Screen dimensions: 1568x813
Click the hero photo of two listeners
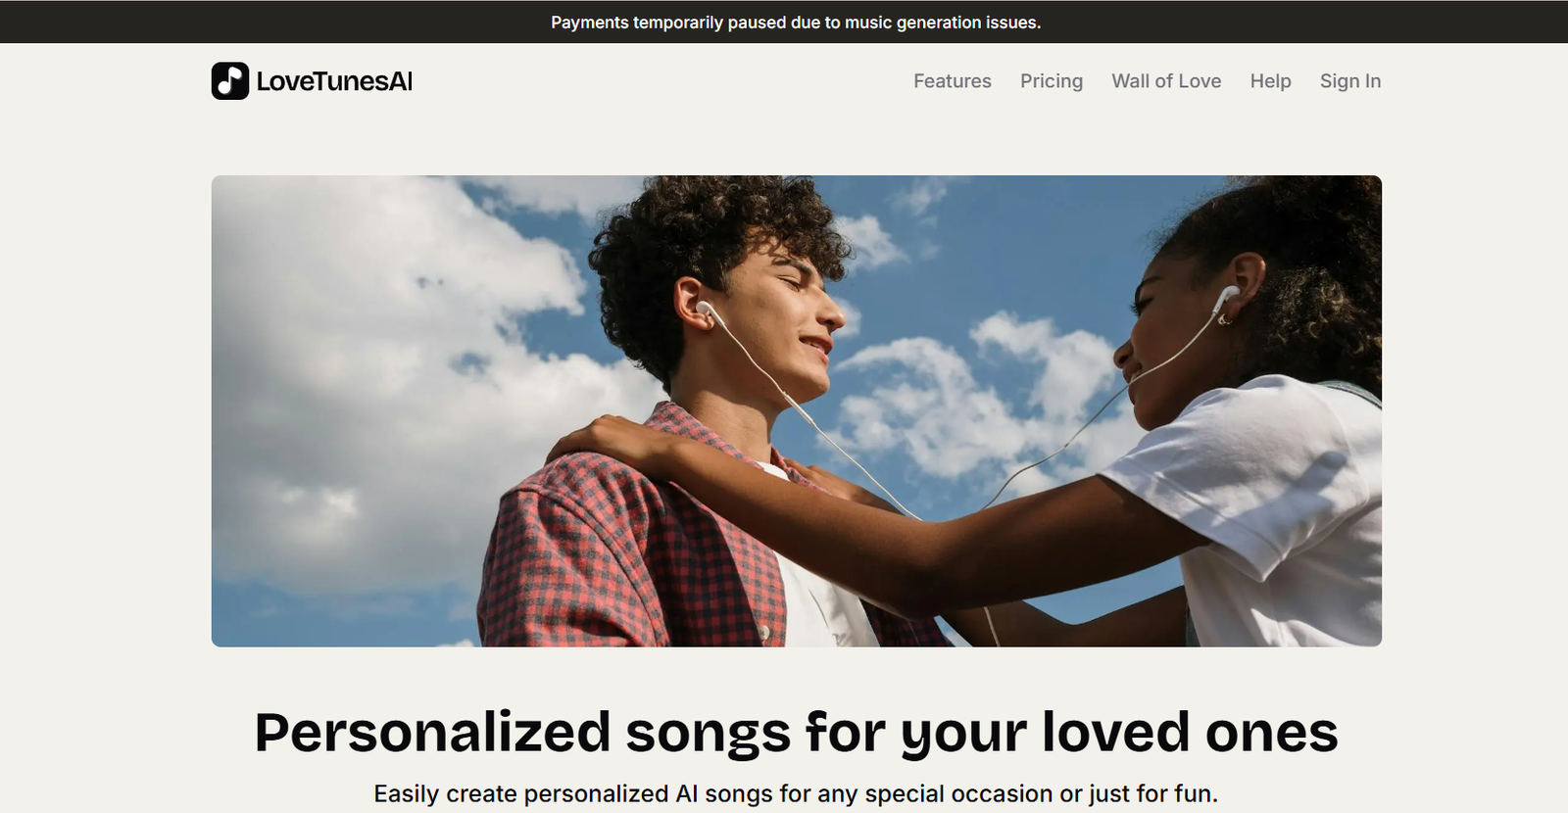[x=797, y=411]
